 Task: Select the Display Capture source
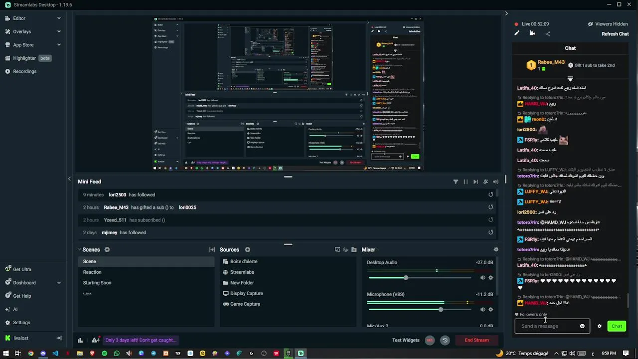[x=289, y=293]
